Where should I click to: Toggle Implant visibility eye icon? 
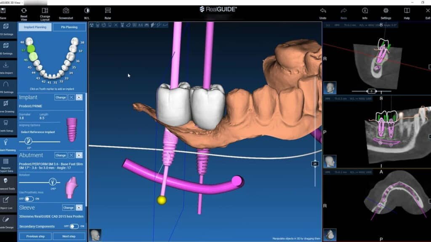(79, 97)
